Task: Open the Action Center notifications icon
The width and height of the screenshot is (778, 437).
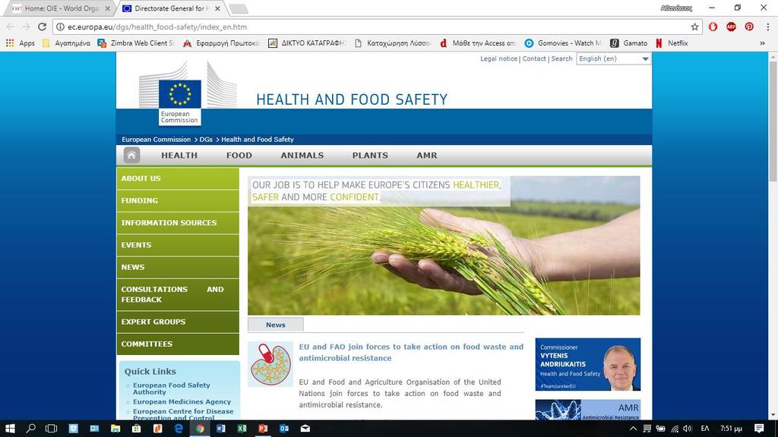Action: 759,428
